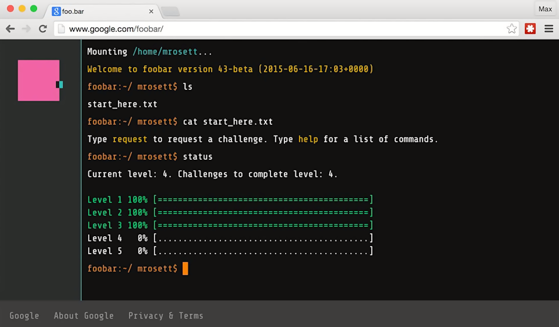Bookmark page with the star icon
Viewport: 559px width, 327px height.
coord(511,29)
